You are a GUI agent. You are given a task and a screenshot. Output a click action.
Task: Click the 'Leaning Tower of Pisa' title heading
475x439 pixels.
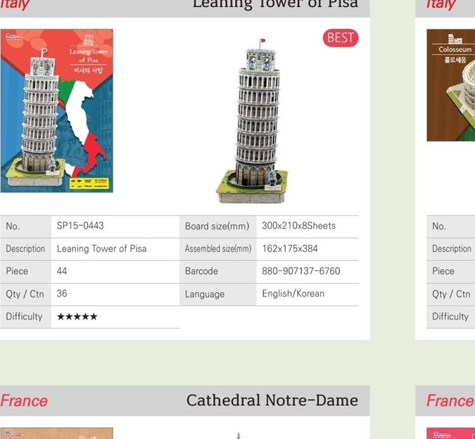pyautogui.click(x=275, y=4)
